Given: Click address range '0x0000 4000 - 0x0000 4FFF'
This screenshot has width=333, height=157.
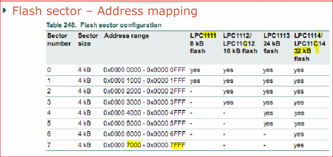Looking at the screenshot, I should coord(144,113).
